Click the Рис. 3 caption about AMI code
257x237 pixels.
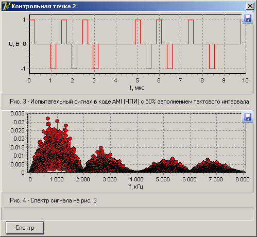(129, 101)
